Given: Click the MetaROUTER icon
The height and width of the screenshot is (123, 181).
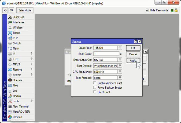Looking at the screenshot, I should pos(10,112).
